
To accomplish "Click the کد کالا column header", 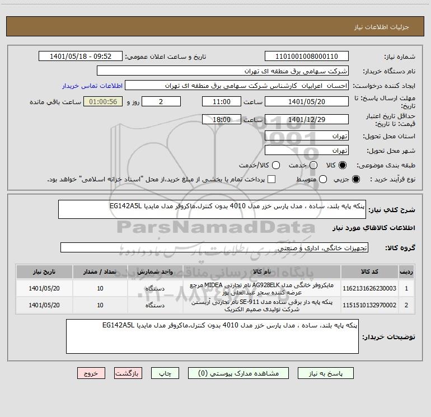I will click(x=369, y=271).
